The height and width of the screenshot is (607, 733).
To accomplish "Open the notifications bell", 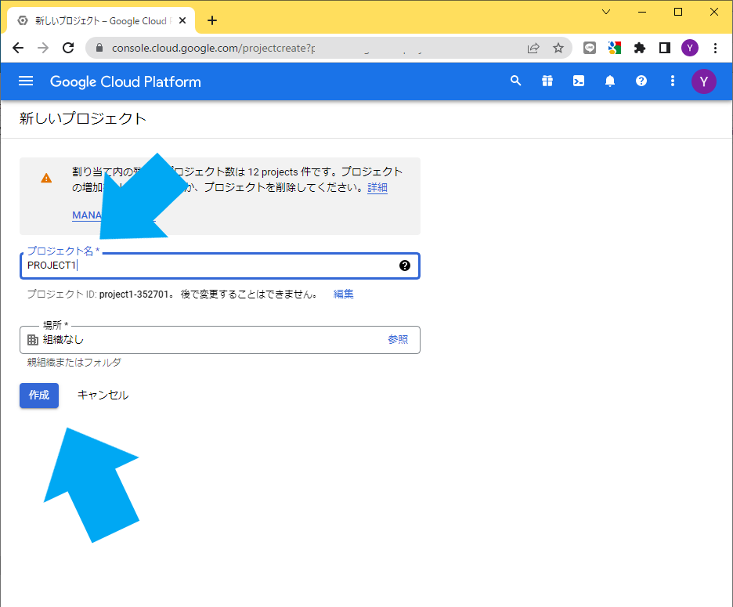I will point(609,81).
